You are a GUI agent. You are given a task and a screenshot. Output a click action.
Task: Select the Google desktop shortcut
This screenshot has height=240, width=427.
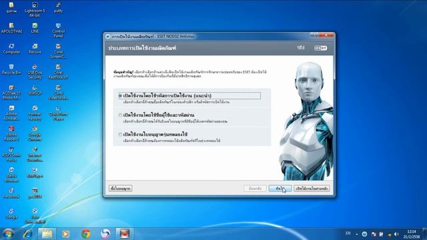click(x=11, y=215)
